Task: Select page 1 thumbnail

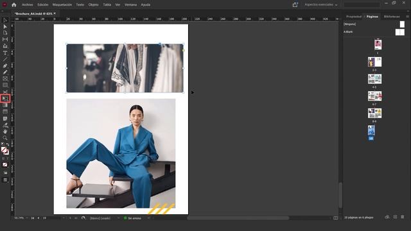Action: click(x=378, y=44)
